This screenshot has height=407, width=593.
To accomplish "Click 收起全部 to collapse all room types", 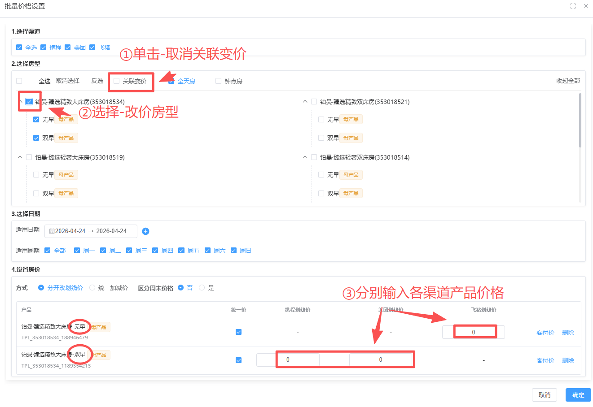I will [568, 81].
